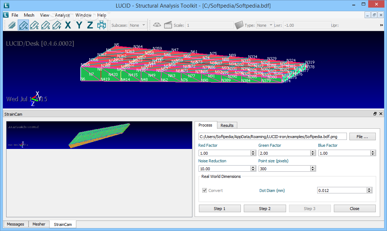Image resolution: width=387 pixels, height=231 pixels.
Task: Increase the Dot Diam value
Action: pyautogui.click(x=369, y=189)
